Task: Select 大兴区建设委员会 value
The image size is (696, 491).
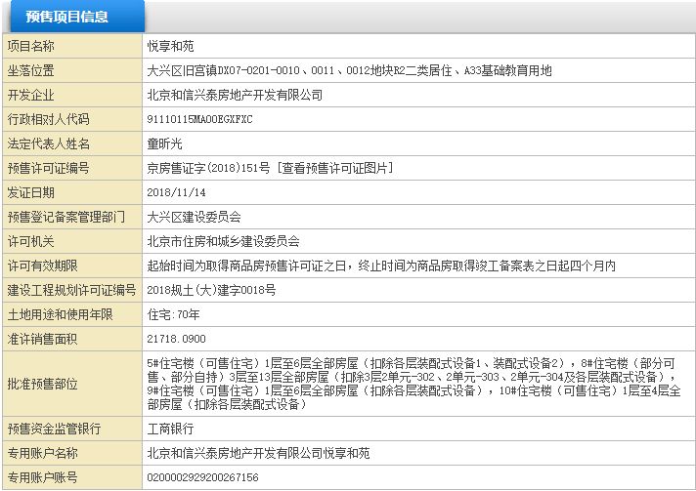Action: pyautogui.click(x=194, y=217)
